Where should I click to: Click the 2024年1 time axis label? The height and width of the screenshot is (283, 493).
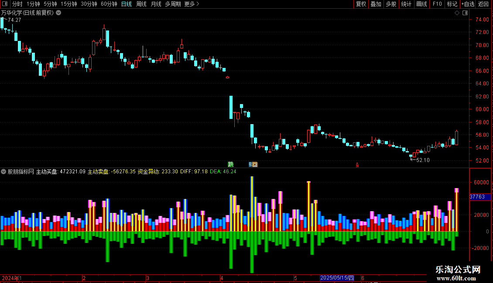tap(12, 278)
